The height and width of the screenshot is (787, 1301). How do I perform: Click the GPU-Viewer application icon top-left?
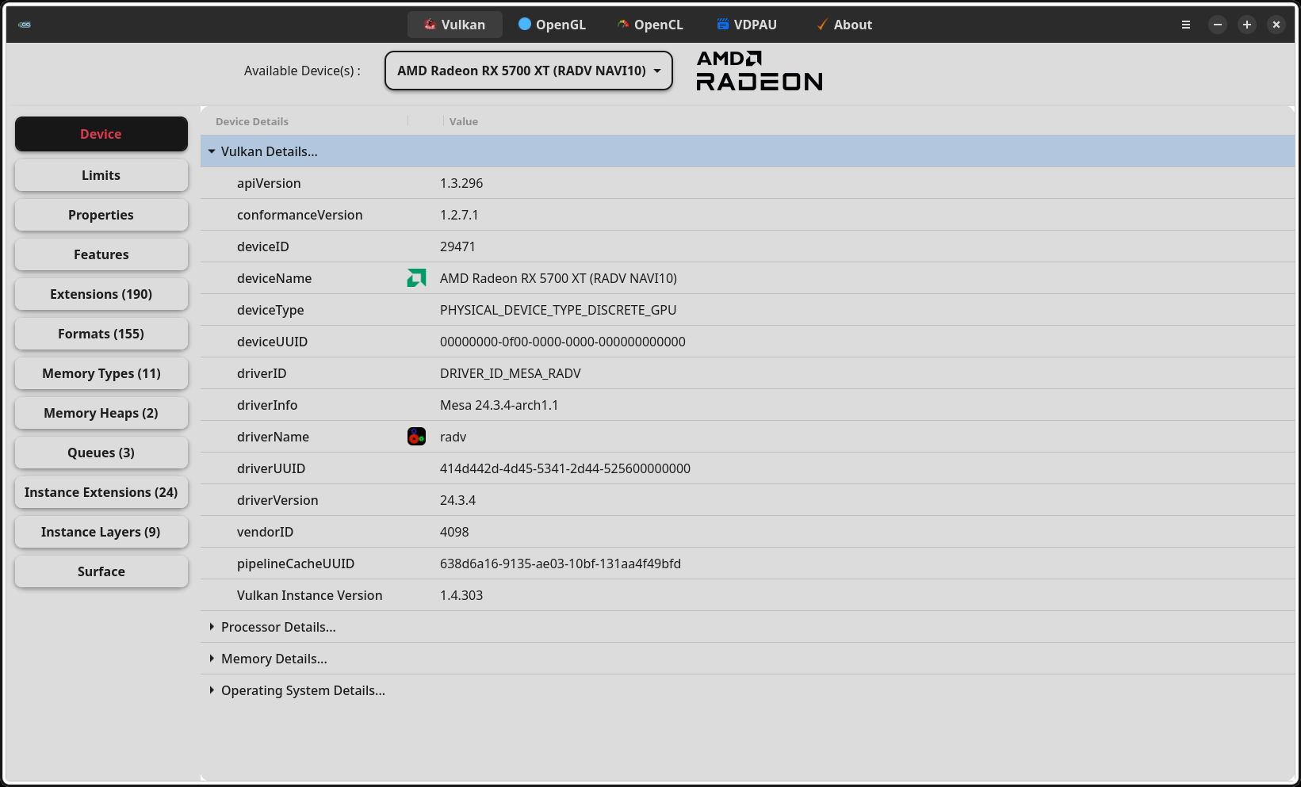pos(25,25)
